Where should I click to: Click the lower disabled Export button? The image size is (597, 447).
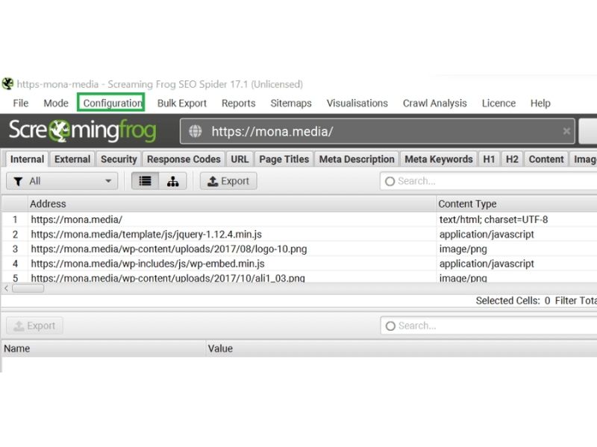click(x=34, y=326)
